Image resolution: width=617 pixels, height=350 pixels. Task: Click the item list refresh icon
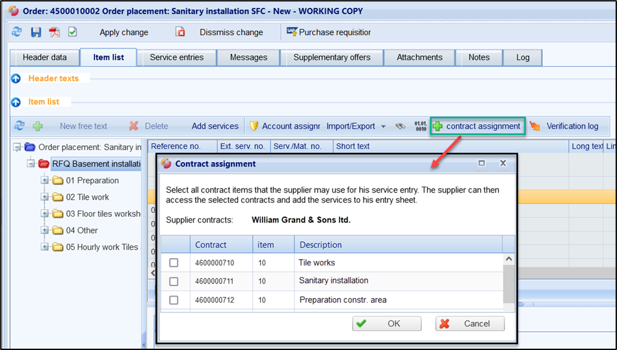coord(19,126)
